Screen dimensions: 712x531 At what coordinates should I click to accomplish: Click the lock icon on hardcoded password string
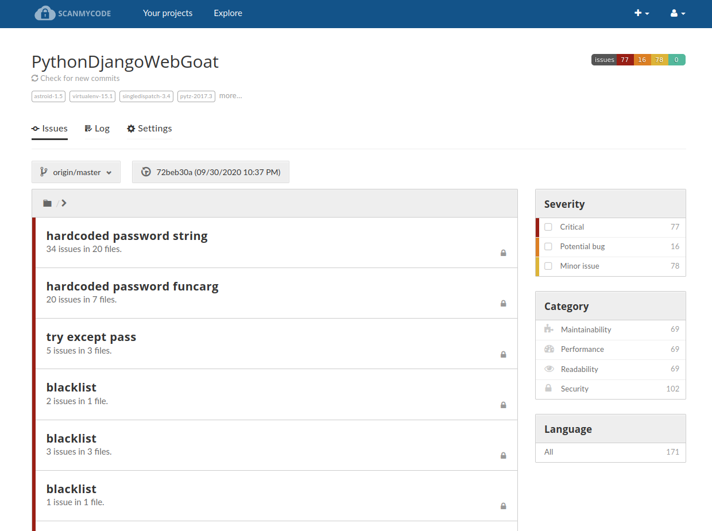pos(503,253)
